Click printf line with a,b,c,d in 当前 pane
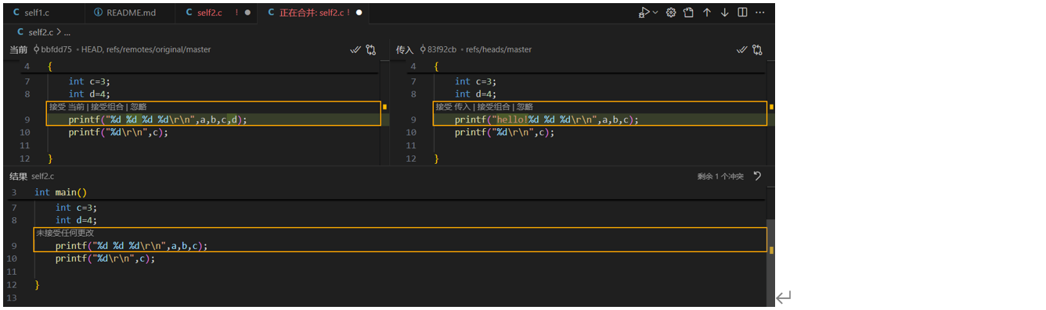 157,119
